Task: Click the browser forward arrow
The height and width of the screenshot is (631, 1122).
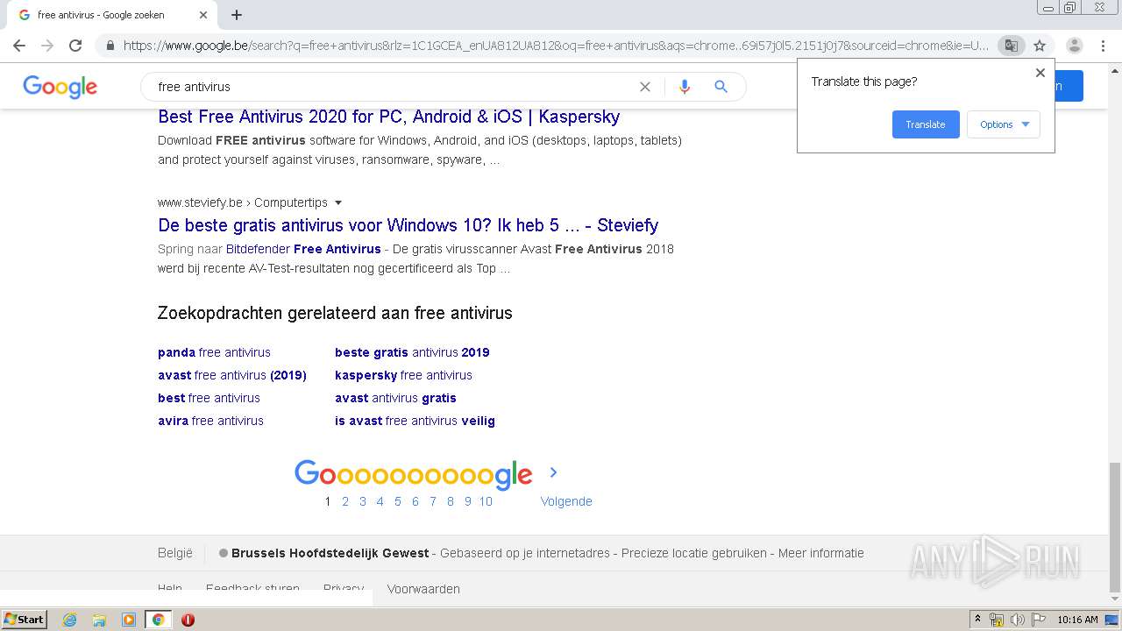Action: [x=47, y=46]
